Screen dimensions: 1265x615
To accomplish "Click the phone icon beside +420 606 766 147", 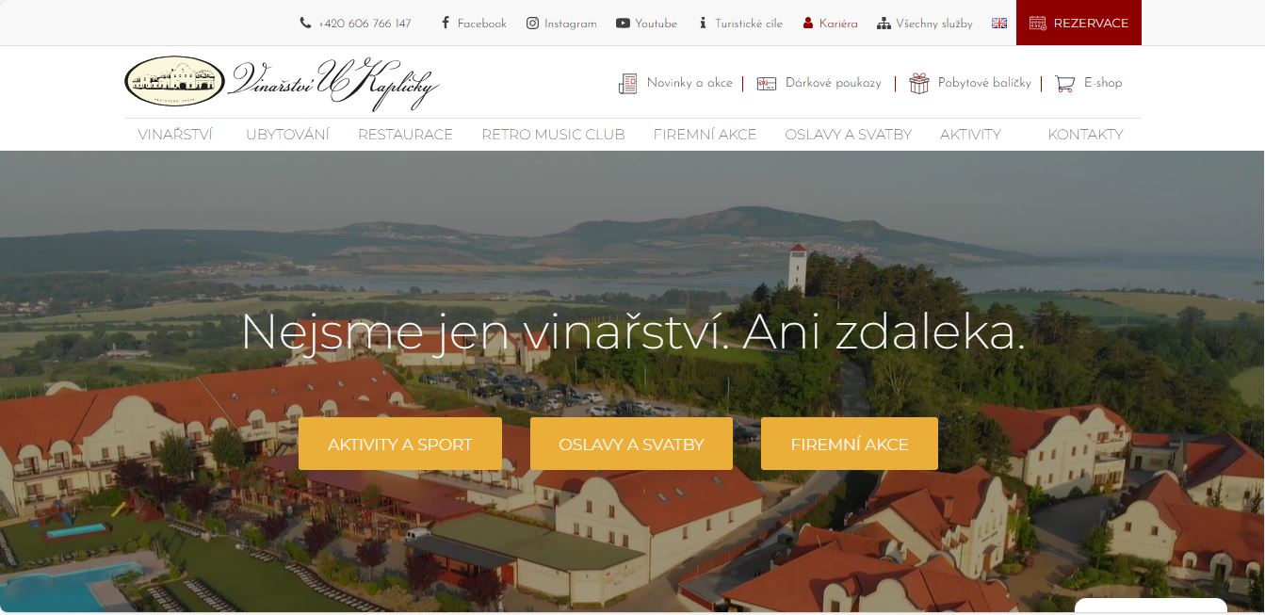I will (x=305, y=24).
